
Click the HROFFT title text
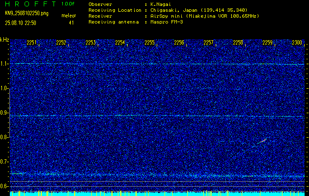tap(30, 4)
